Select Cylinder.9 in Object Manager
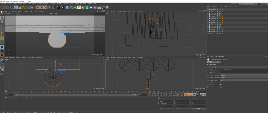The height and width of the screenshot is (113, 268). (x=213, y=9)
